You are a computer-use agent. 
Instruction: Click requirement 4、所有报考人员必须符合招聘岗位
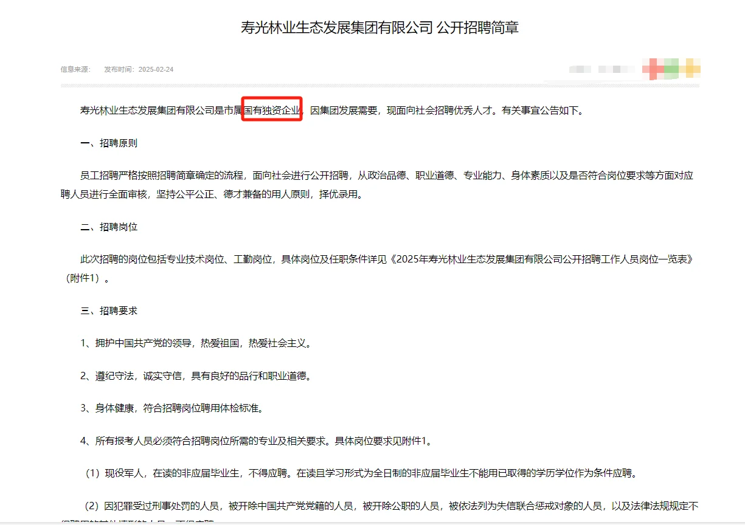tap(257, 441)
